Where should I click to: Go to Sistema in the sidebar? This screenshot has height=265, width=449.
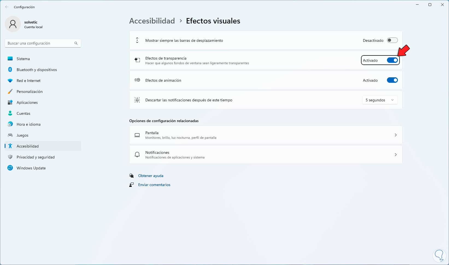pyautogui.click(x=23, y=59)
